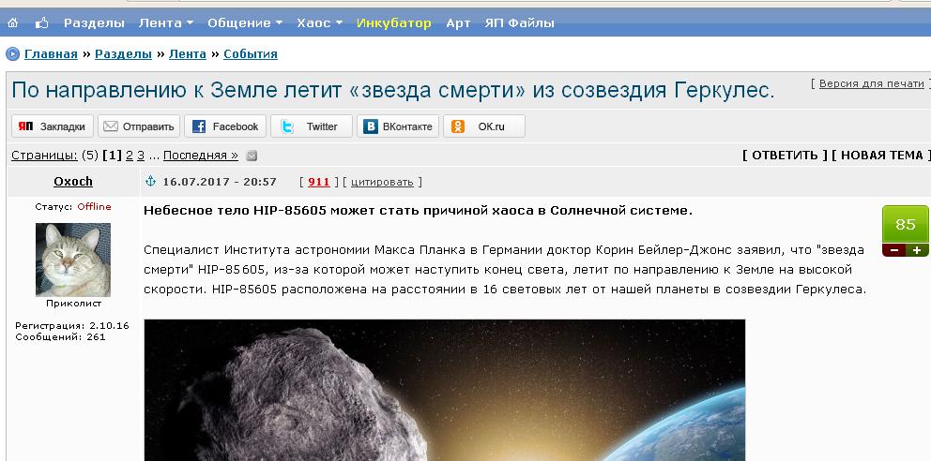Open the Инкубатор section

[393, 23]
